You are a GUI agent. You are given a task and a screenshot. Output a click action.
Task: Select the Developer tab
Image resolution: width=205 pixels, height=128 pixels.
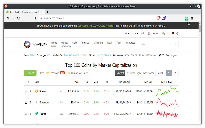tap(149, 73)
